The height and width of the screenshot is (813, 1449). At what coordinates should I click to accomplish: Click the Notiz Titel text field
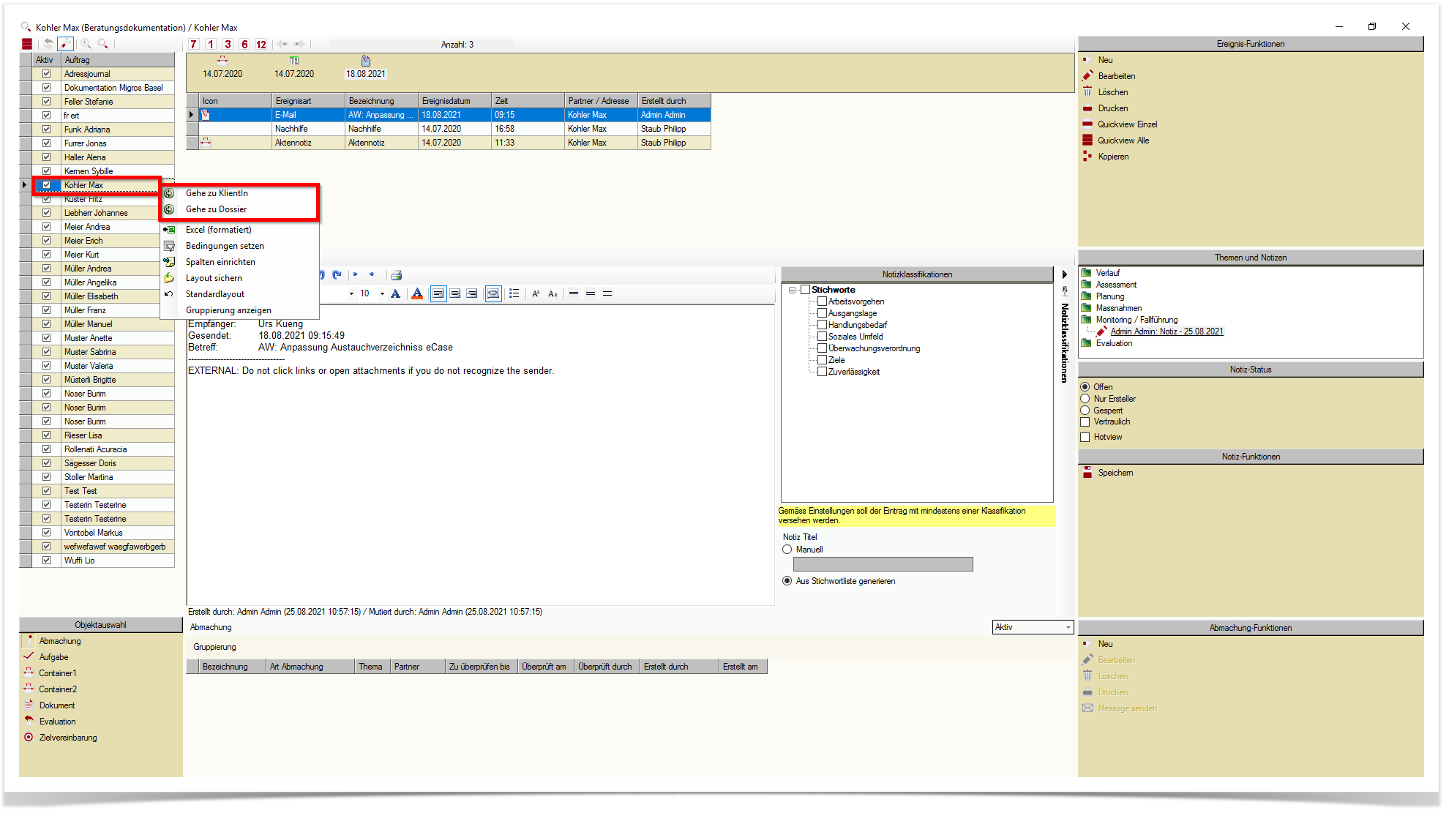(883, 564)
